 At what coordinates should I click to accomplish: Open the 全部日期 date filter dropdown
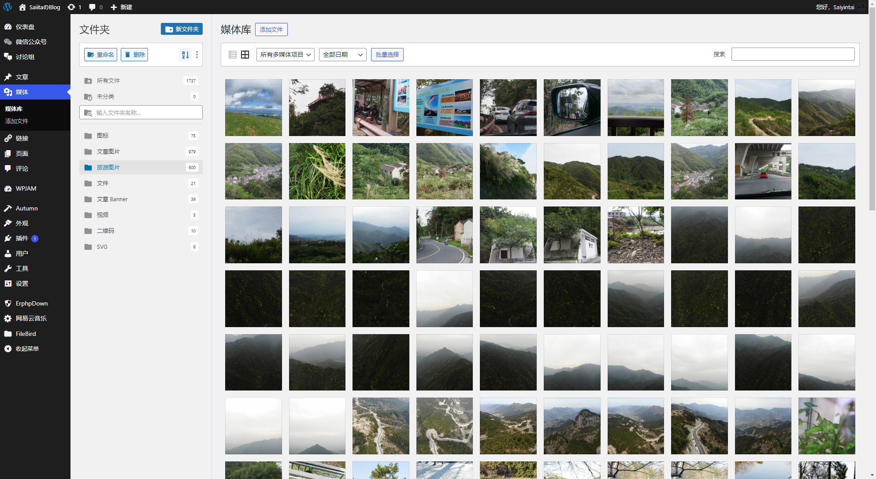point(342,55)
